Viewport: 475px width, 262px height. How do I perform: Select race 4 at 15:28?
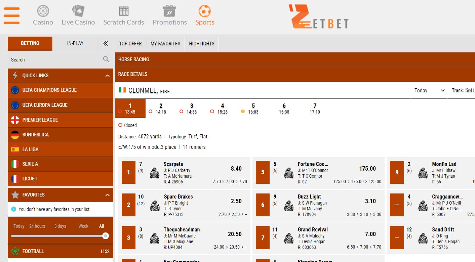coord(222,108)
